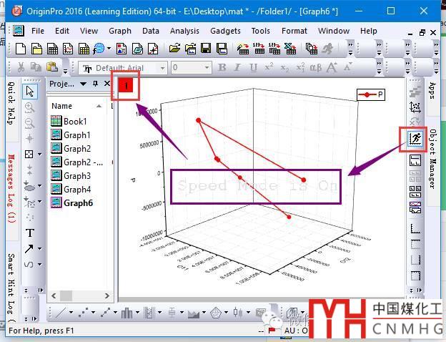Open the Gadgets menu

[225, 31]
